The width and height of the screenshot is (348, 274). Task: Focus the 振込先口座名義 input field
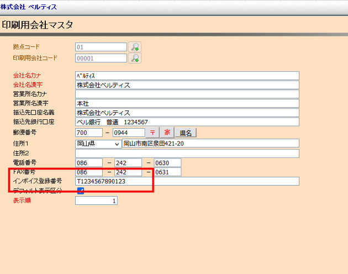pos(187,113)
